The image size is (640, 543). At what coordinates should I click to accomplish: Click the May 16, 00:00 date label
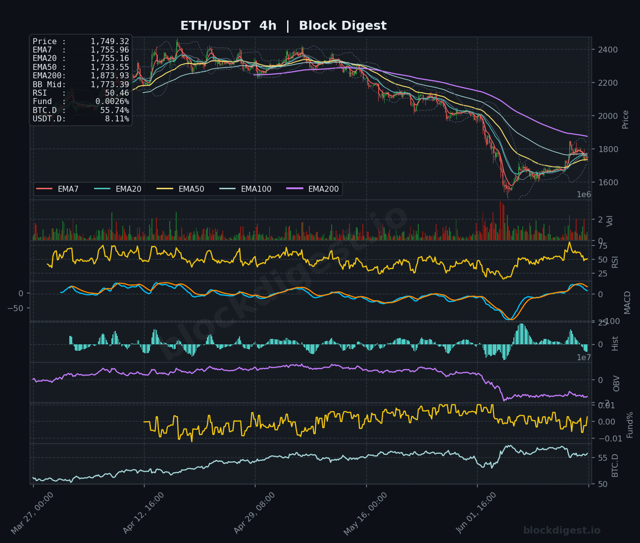[x=365, y=513]
